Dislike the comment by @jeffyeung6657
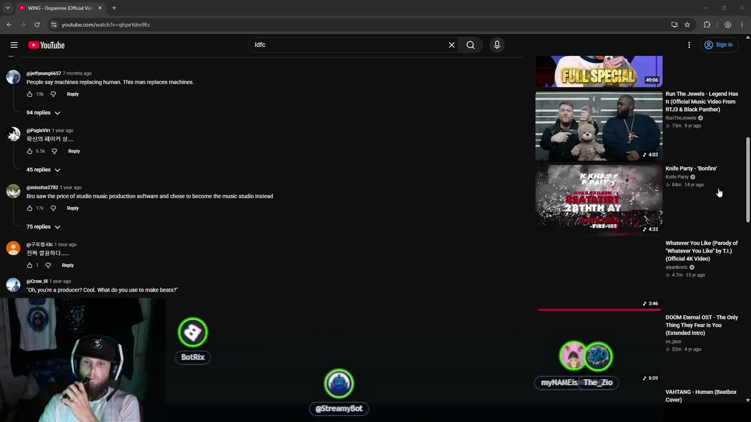This screenshot has height=422, width=751. 53,94
